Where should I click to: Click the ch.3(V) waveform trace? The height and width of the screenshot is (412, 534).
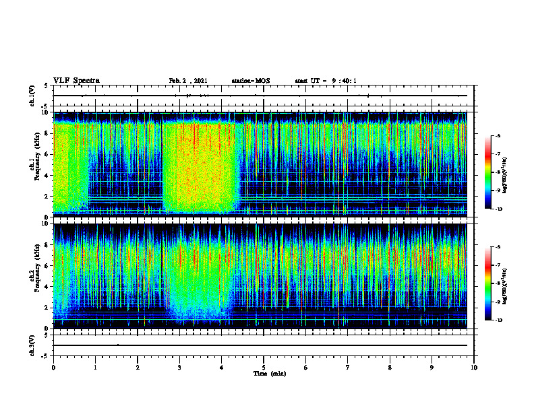click(x=260, y=345)
